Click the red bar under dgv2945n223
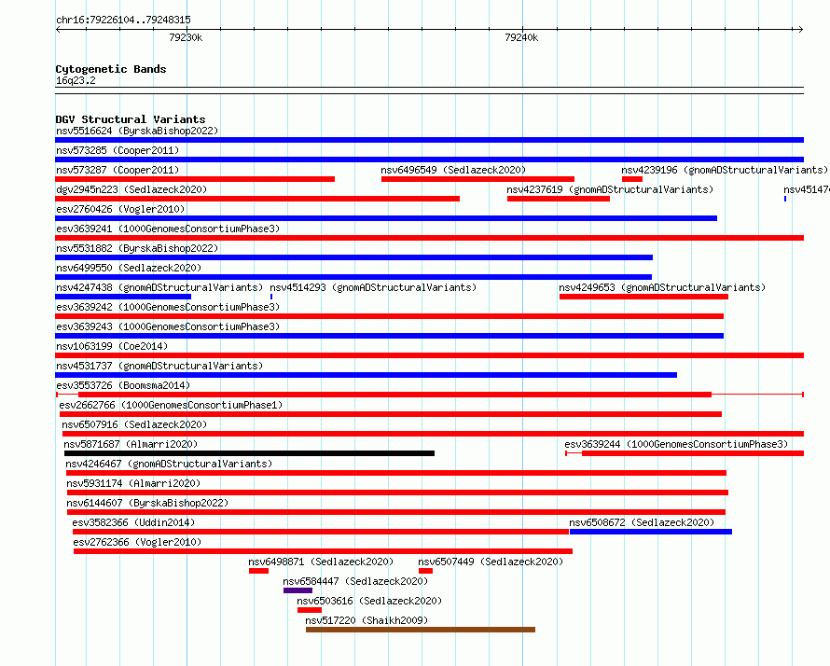 click(257, 199)
